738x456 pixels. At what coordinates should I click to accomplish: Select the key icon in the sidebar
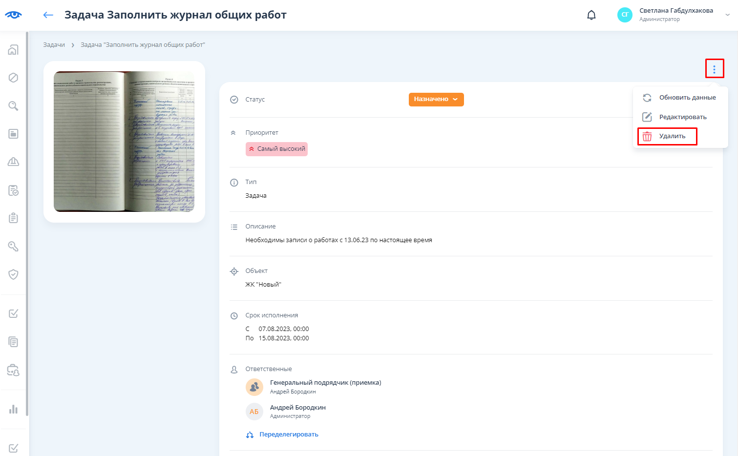[14, 246]
